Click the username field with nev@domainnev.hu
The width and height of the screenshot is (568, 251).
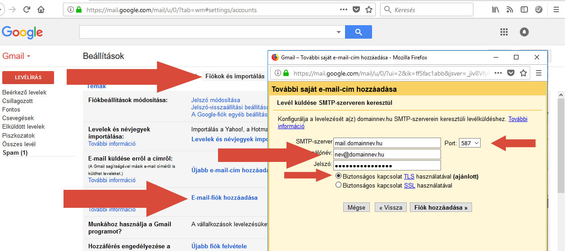coord(387,154)
